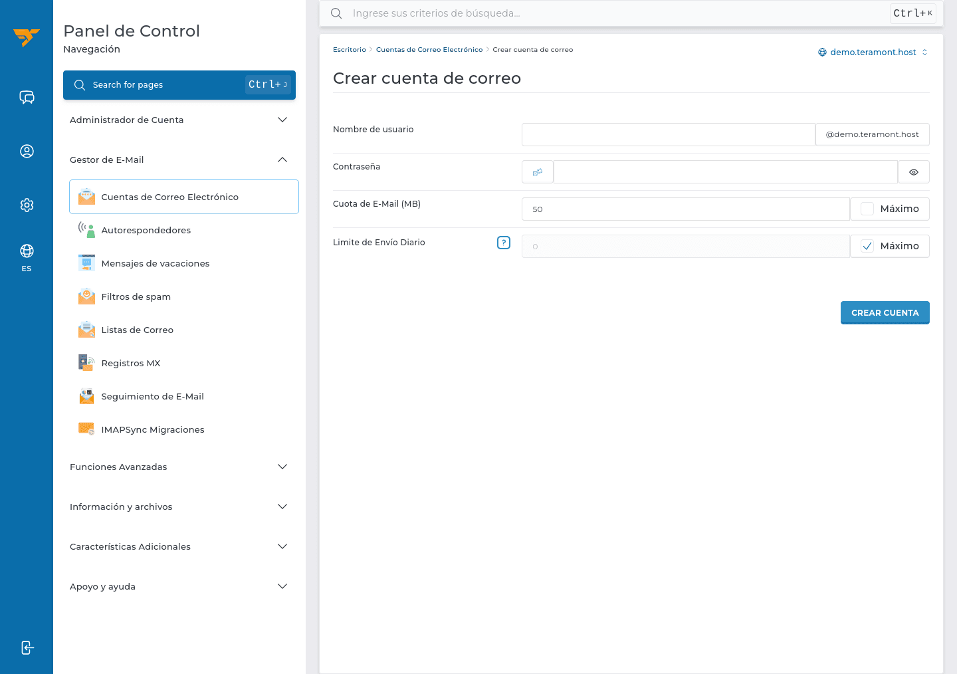The height and width of the screenshot is (674, 957).
Task: Click the Listas de Correo icon
Action: point(86,330)
